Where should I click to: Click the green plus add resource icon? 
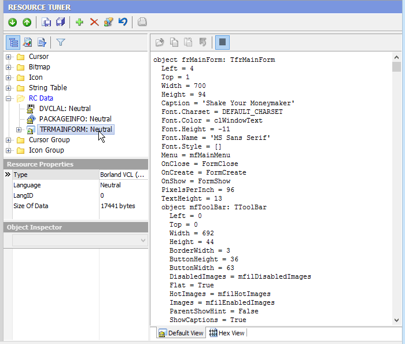tap(80, 23)
